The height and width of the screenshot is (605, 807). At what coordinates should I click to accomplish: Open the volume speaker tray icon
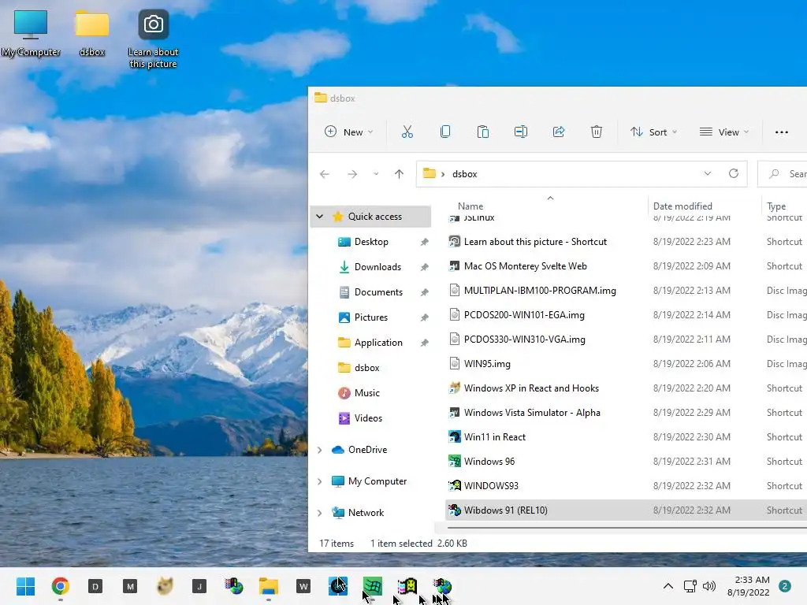click(x=709, y=586)
